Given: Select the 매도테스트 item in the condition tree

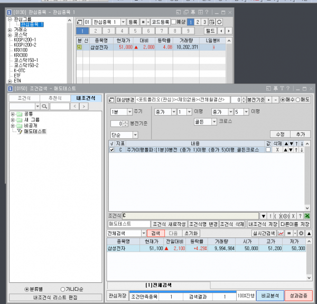Looking at the screenshot, I should click(35, 131).
